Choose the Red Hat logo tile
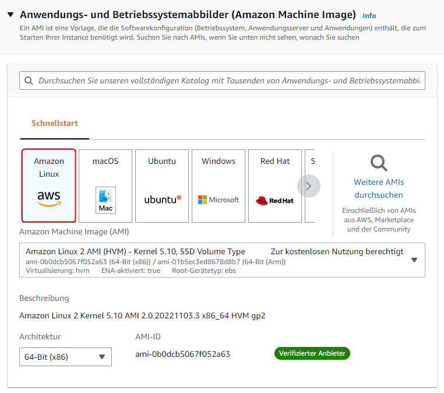 click(275, 185)
